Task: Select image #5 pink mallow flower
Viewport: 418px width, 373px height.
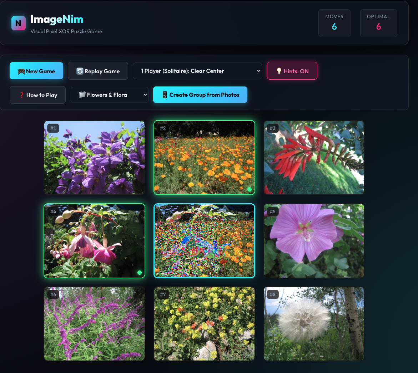Action: pyautogui.click(x=314, y=241)
